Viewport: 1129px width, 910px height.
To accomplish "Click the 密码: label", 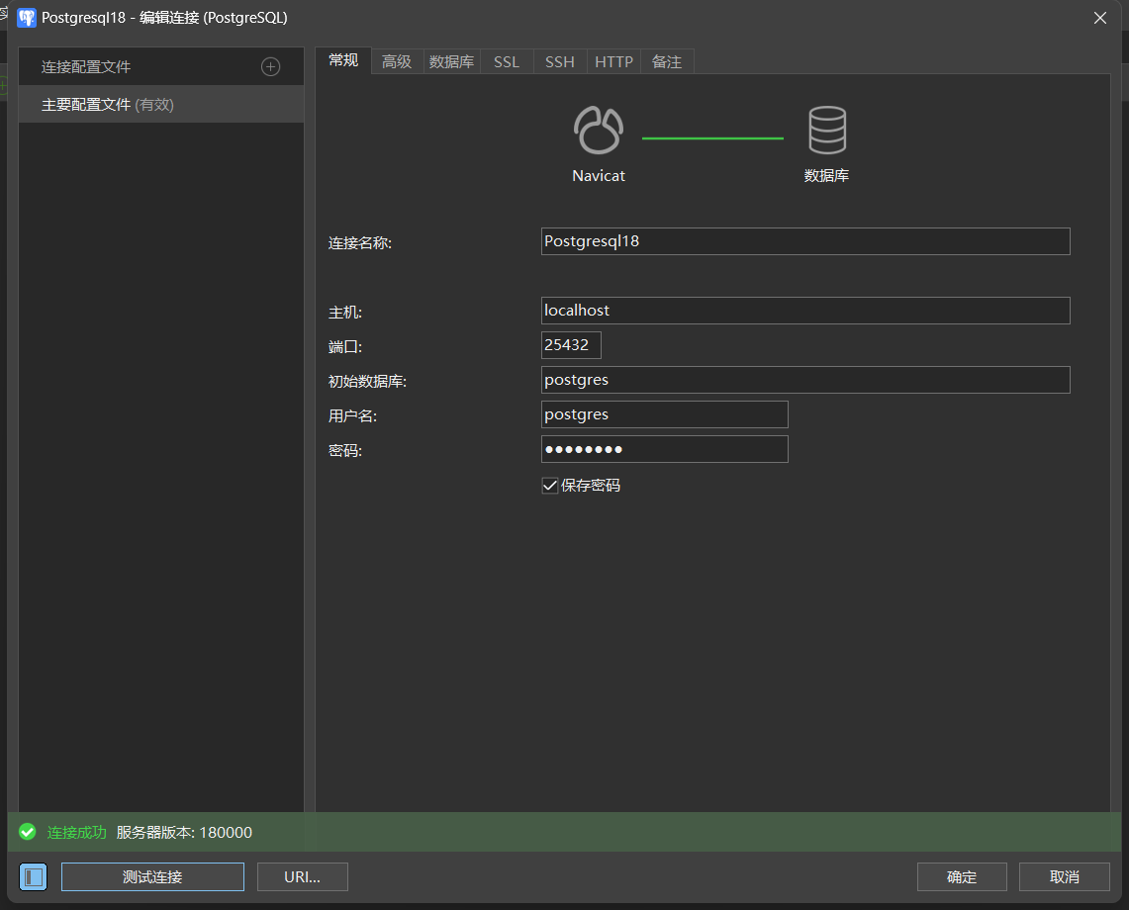I will pyautogui.click(x=345, y=451).
